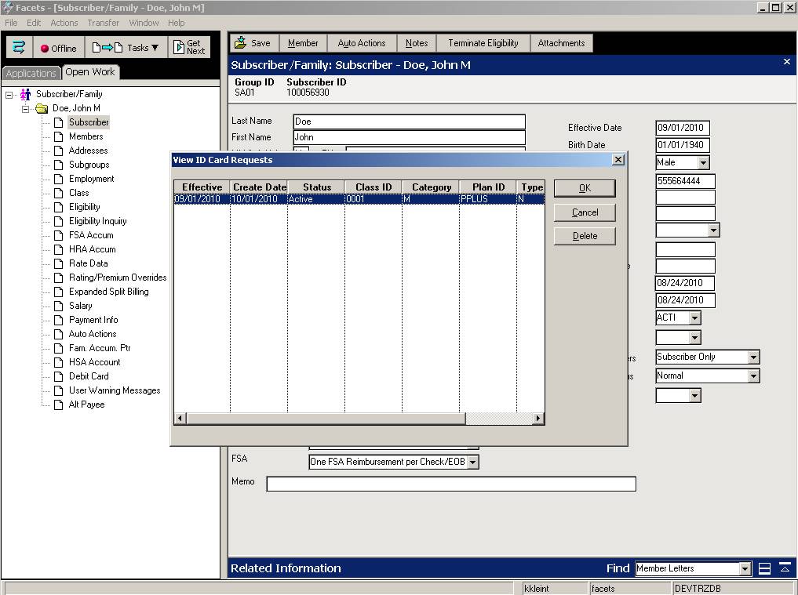Screen dimensions: 798x595
Task: Click the Subscriber/Family root tree icon
Action: [25, 94]
